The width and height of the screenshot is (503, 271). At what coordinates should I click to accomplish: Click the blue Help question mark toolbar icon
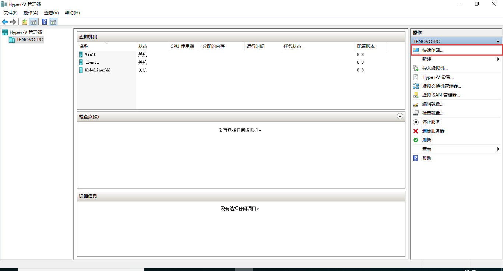click(45, 22)
